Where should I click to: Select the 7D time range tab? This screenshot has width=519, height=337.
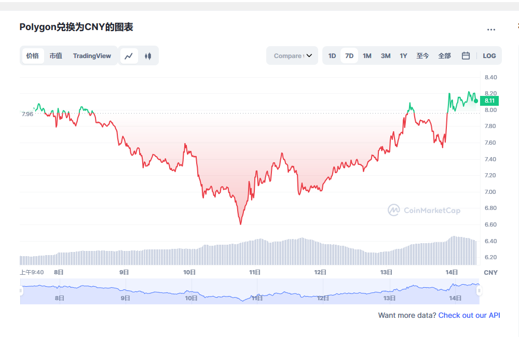pyautogui.click(x=349, y=55)
